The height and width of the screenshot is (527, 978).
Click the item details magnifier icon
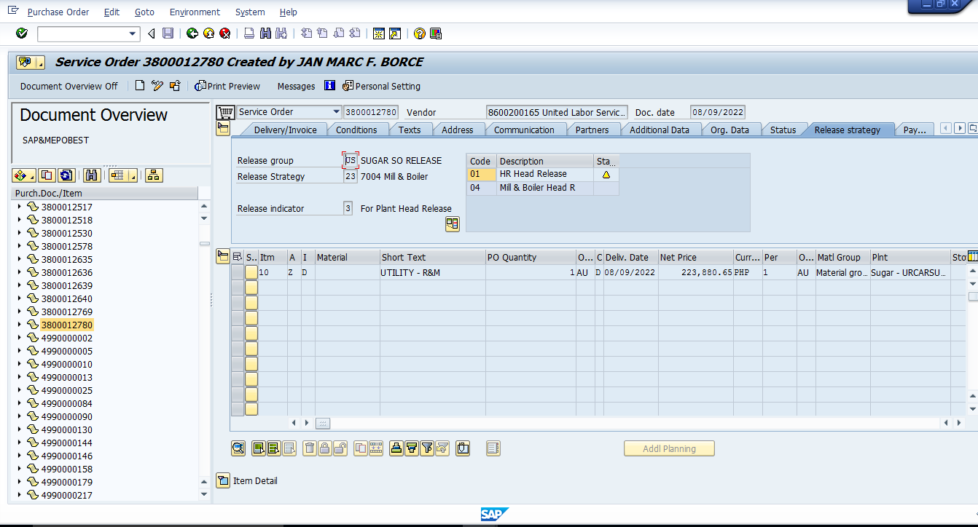pyautogui.click(x=238, y=448)
